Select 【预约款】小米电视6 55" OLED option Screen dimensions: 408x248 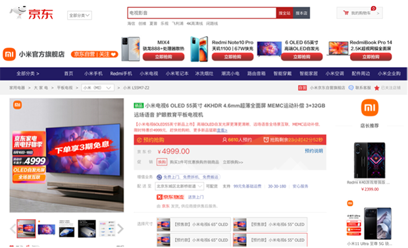270,239
